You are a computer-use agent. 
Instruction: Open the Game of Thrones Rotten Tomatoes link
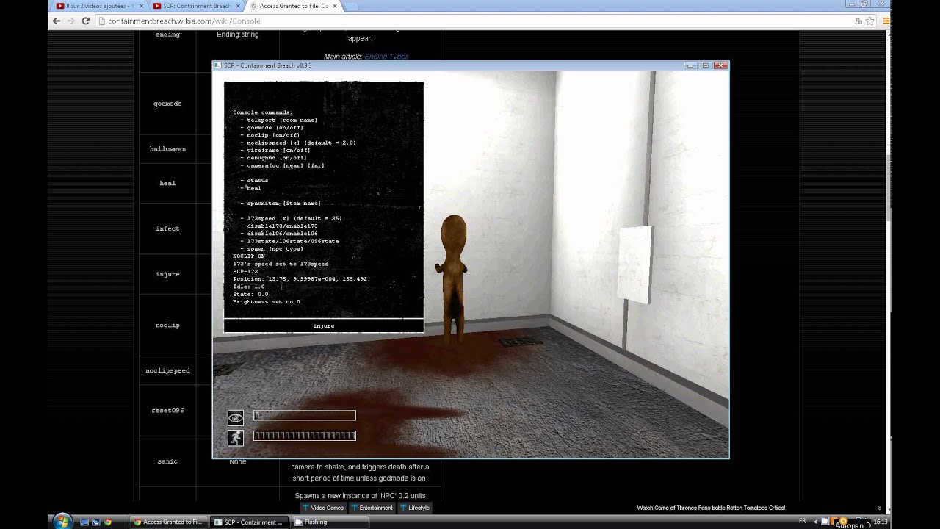click(x=711, y=508)
